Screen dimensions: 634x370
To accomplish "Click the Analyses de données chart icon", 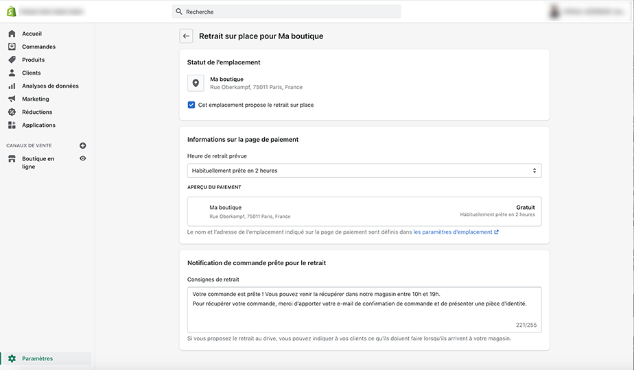I will point(12,86).
